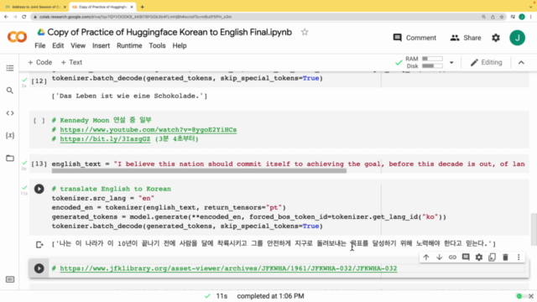Click the notebook title to rename
The width and height of the screenshot is (537, 302).
[x=169, y=32]
